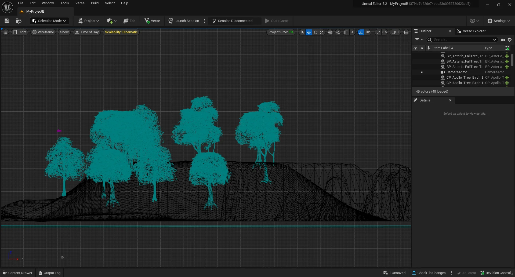
Task: Open Content Drawer from status bar
Action: 18,273
